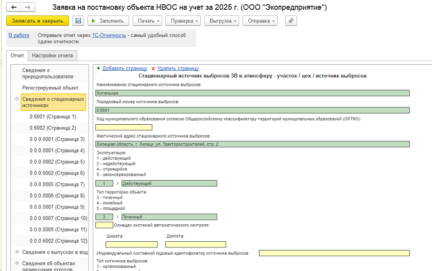Viewport: 432px width, 271px height.
Task: Collapse the Сведения о стационарных источниках node
Action: coord(17,99)
